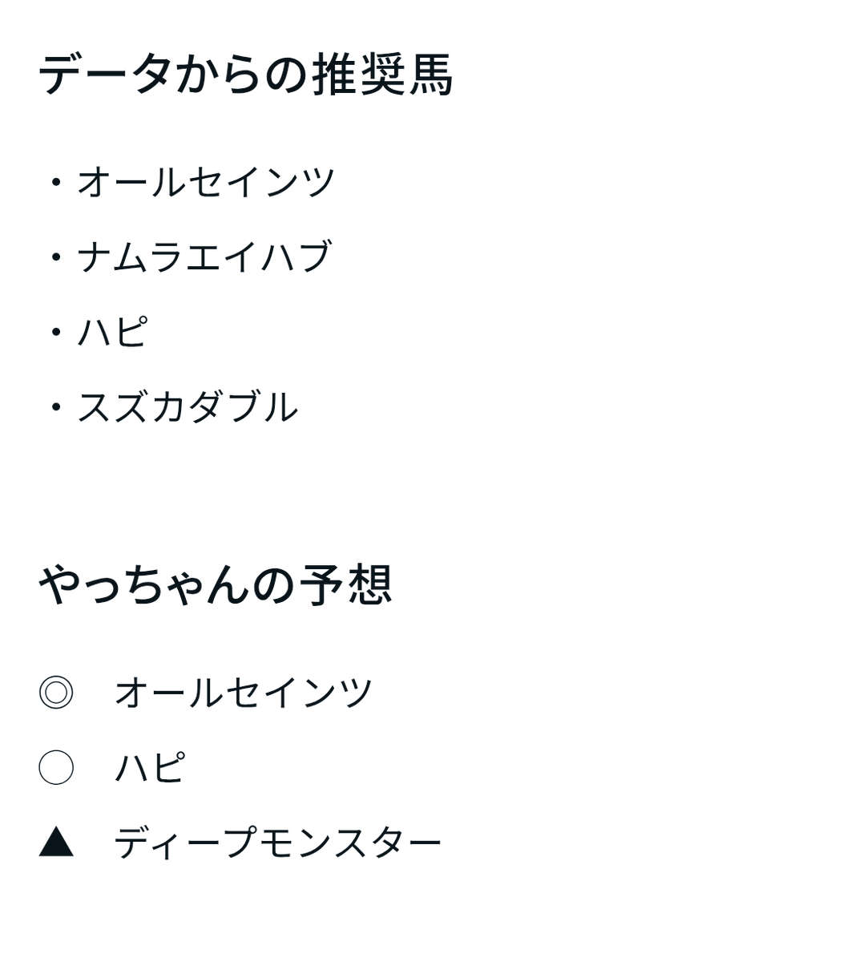Click オールセインツ next to the ◎ mark

(244, 693)
